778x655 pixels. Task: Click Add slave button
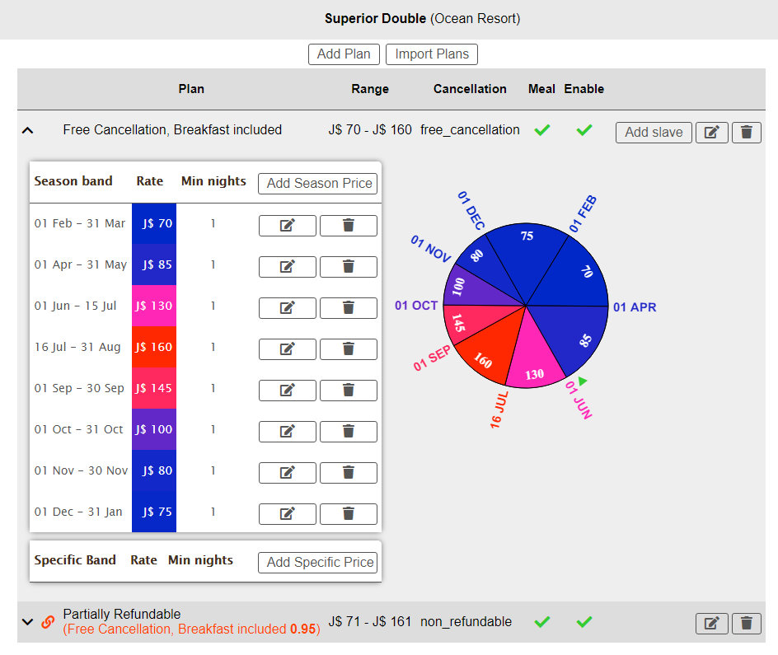654,133
